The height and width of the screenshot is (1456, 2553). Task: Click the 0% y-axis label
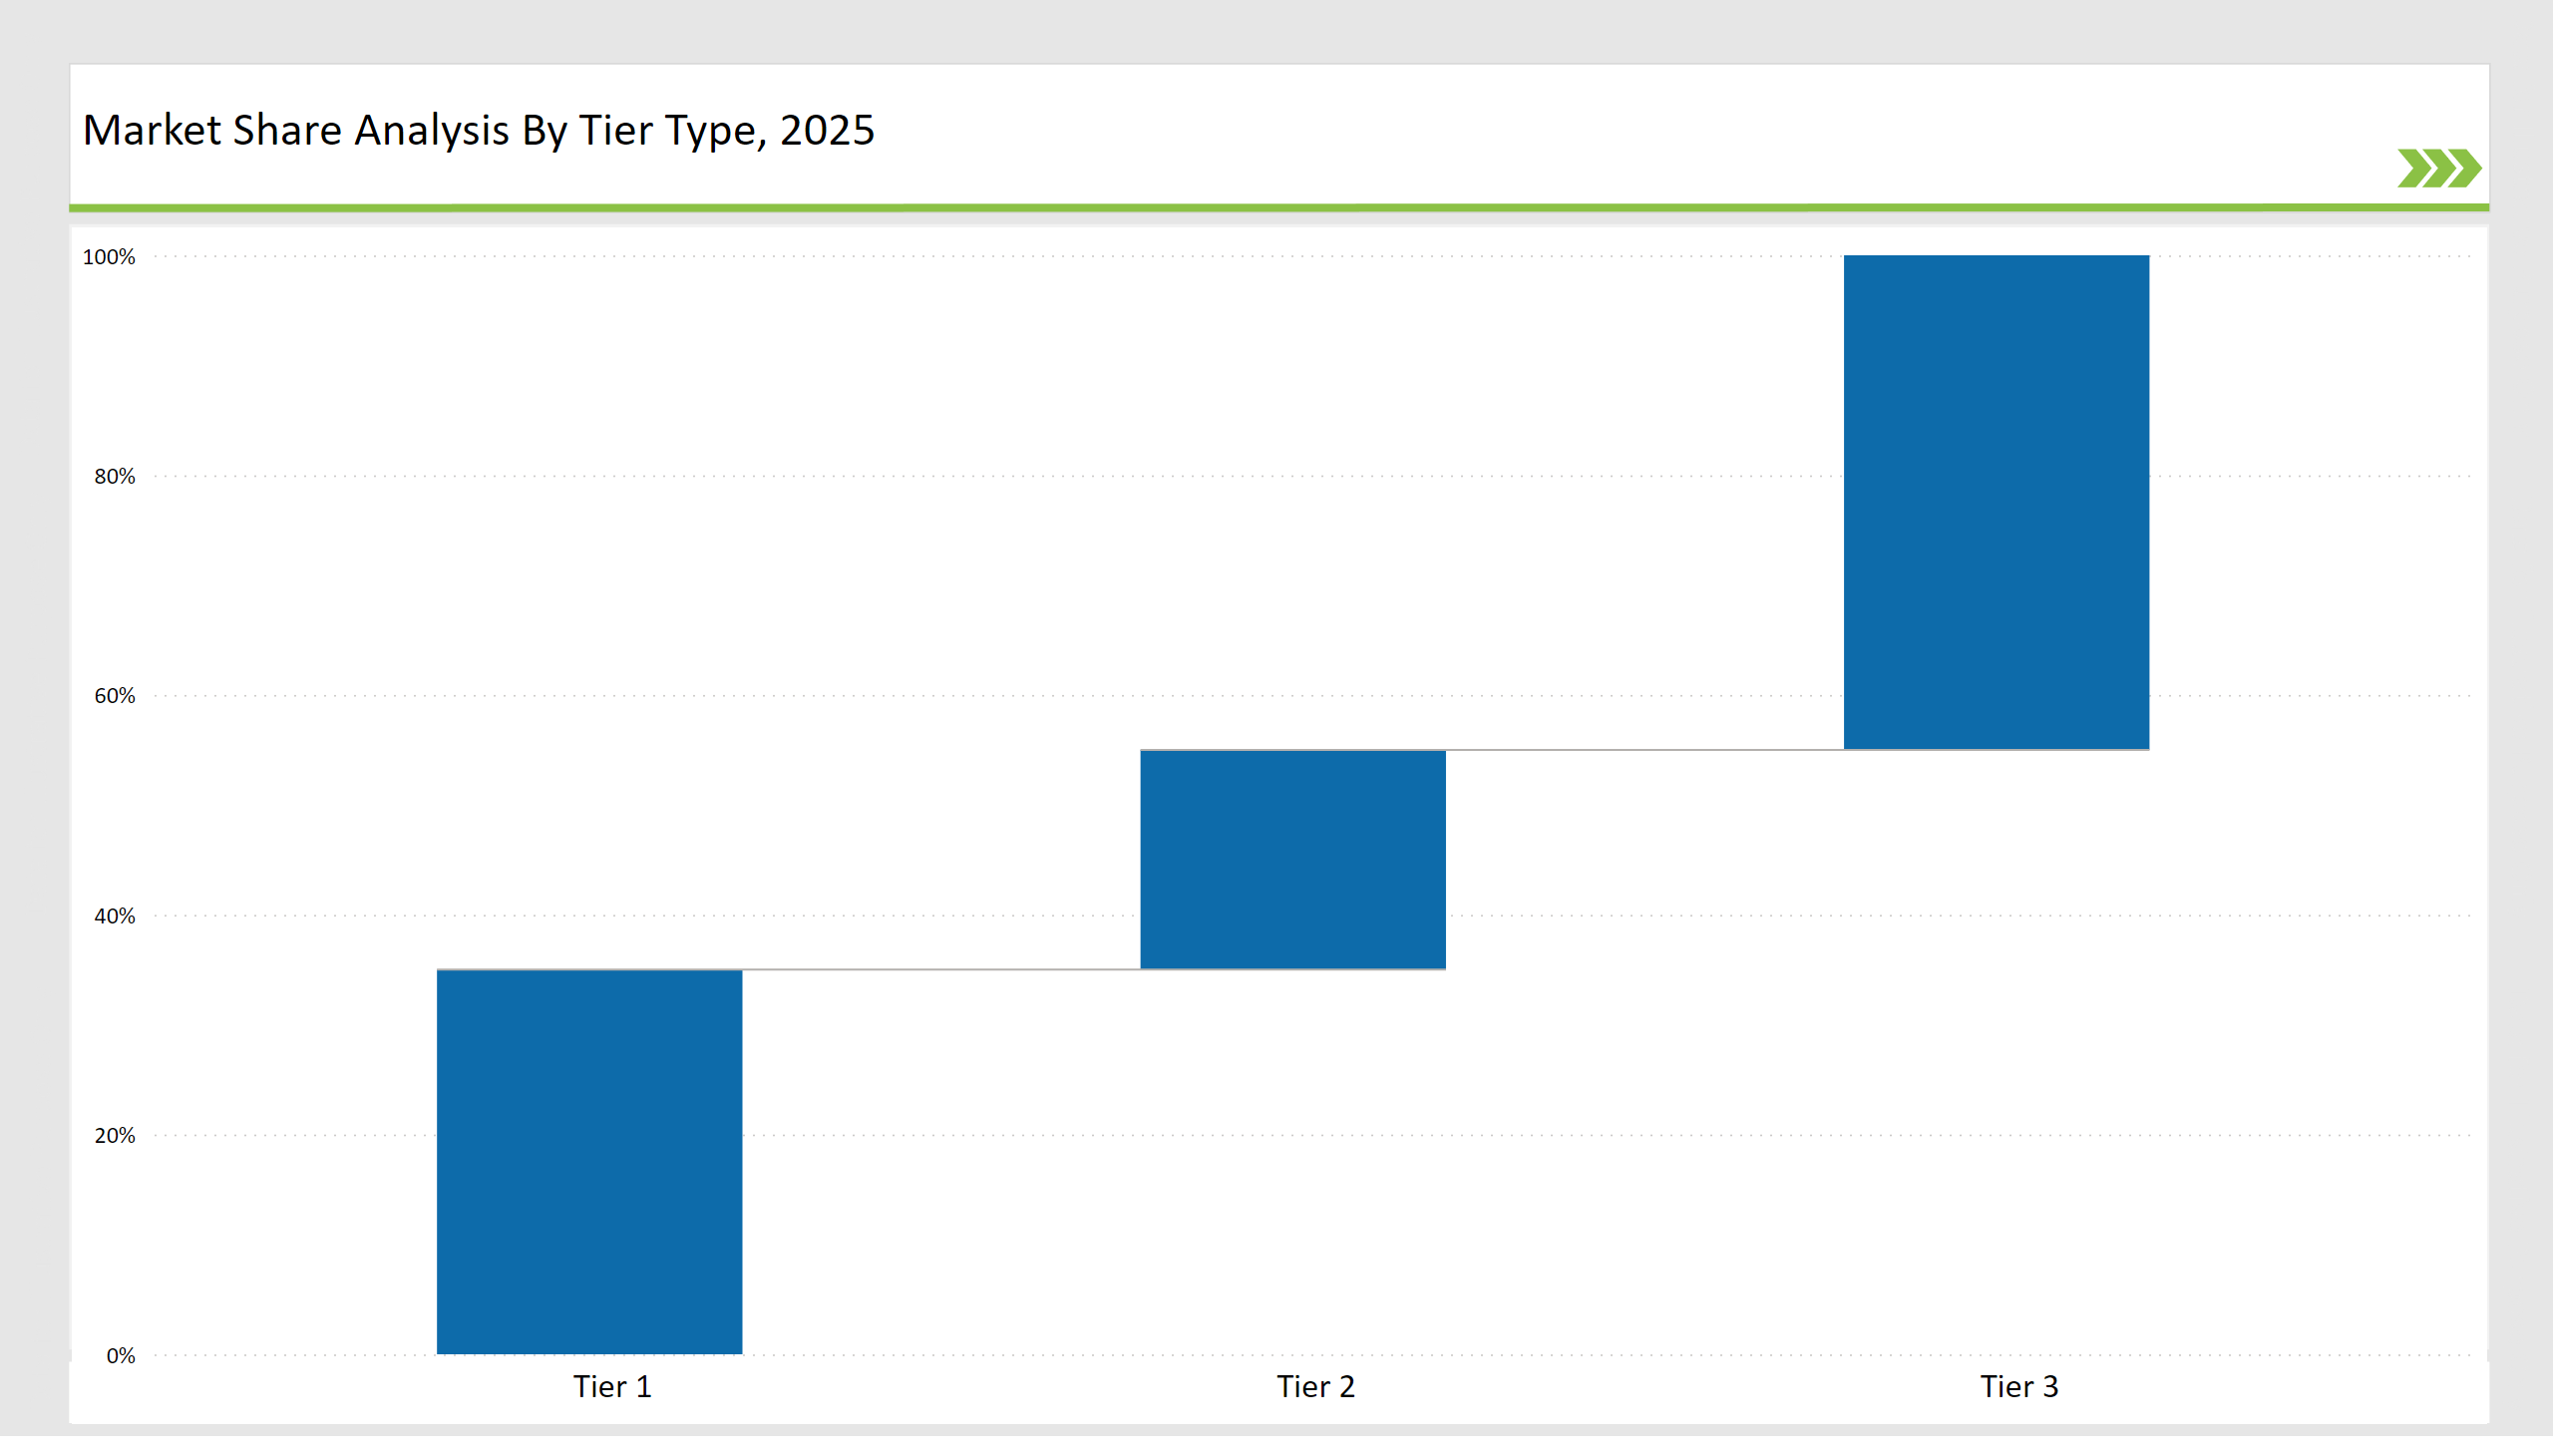click(x=121, y=1355)
